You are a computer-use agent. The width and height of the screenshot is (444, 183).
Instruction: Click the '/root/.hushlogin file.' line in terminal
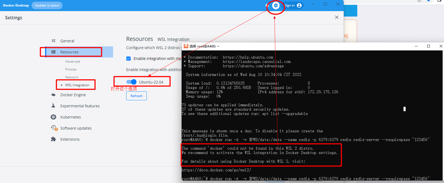click(x=205, y=135)
